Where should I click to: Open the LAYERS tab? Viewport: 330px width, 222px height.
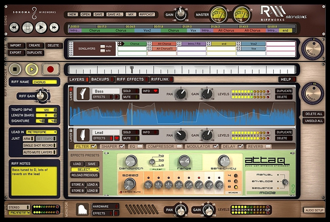coord(78,79)
